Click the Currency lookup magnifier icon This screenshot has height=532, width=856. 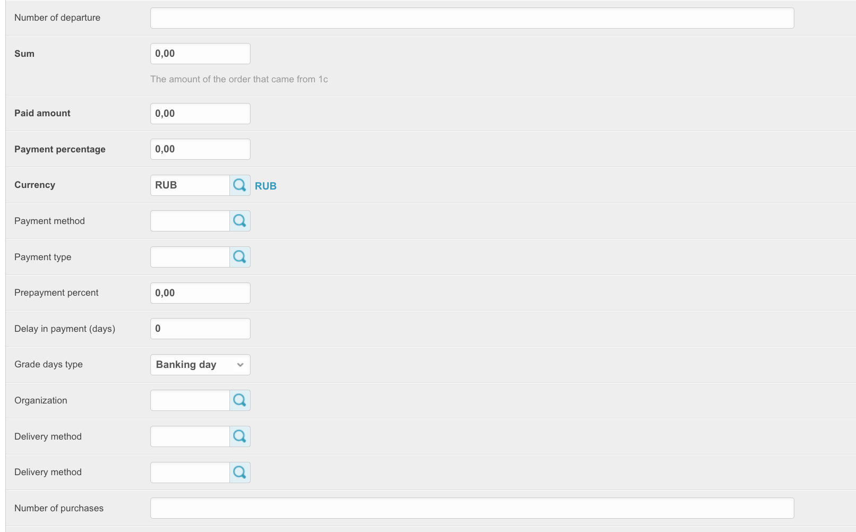[239, 185]
